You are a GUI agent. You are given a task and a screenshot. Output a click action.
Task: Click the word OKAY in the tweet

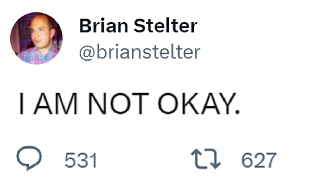[x=196, y=104]
